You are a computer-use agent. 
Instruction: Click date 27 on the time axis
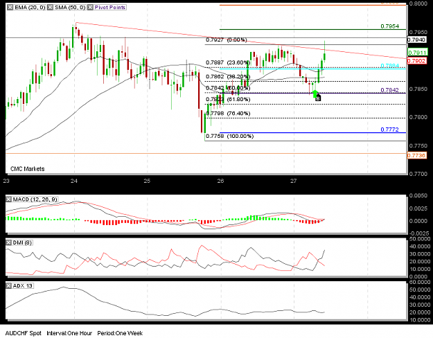[x=293, y=181]
